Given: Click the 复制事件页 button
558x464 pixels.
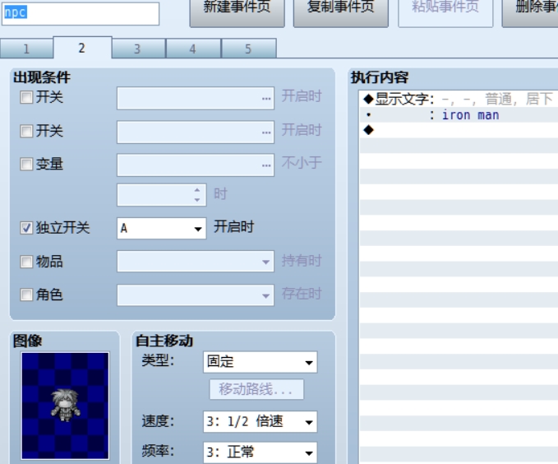Looking at the screenshot, I should click(340, 12).
